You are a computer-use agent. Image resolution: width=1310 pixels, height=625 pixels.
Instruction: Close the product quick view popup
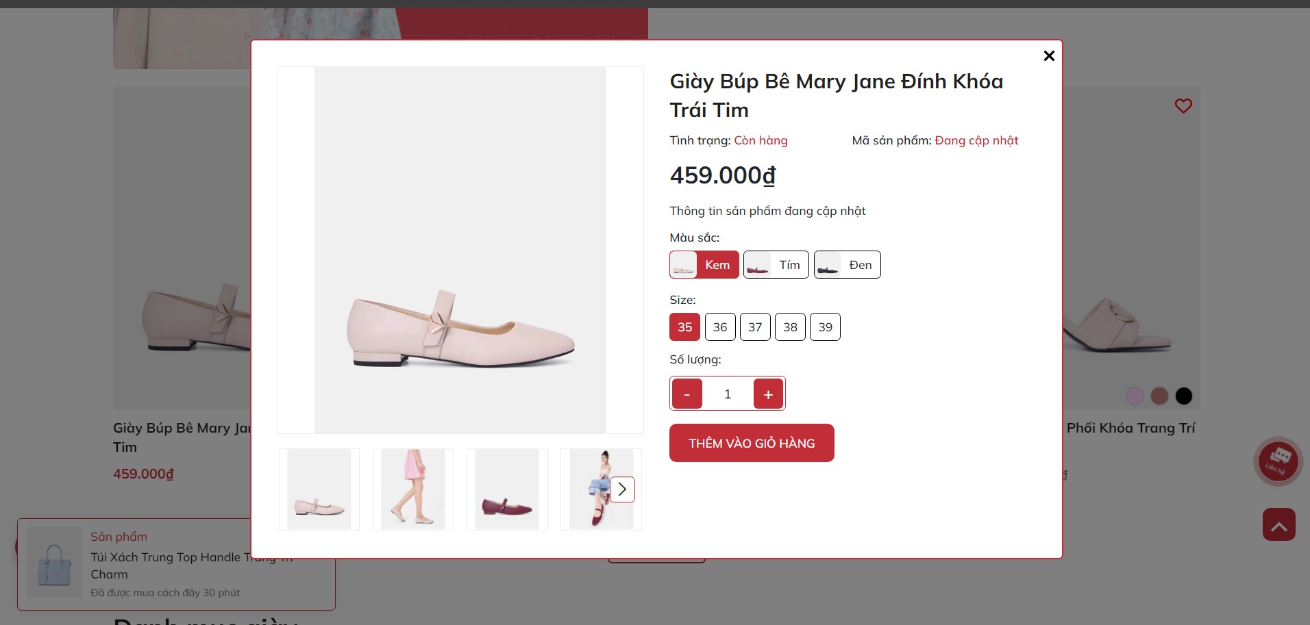(1048, 56)
